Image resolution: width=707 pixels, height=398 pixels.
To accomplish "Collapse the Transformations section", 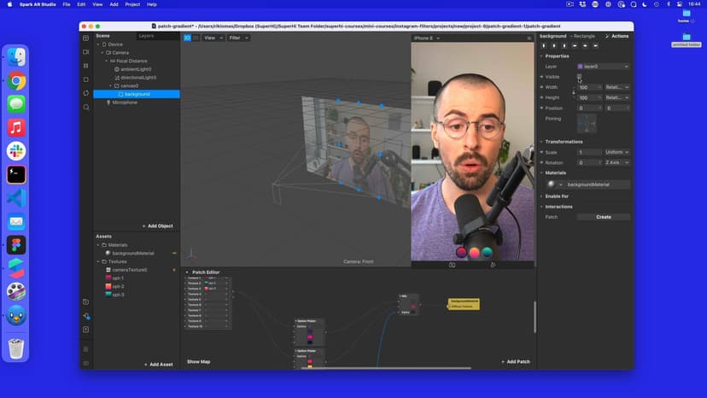I will tap(541, 142).
